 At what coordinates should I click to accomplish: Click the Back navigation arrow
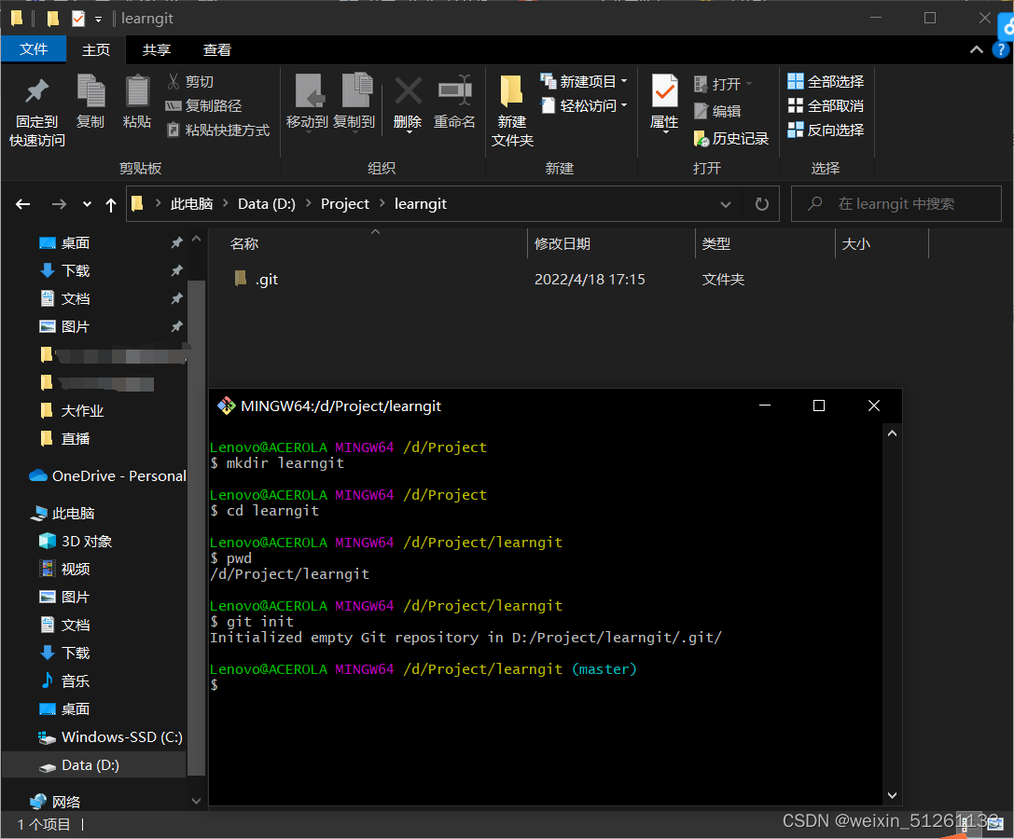click(x=23, y=204)
